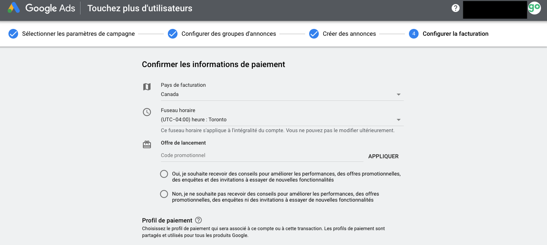
Task: Click the step 4 number circle
Action: pyautogui.click(x=414, y=34)
